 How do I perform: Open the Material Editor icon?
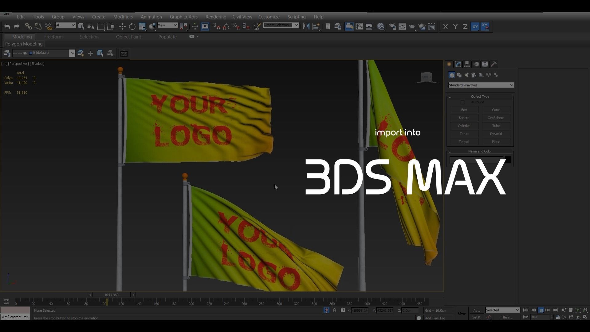[381, 27]
